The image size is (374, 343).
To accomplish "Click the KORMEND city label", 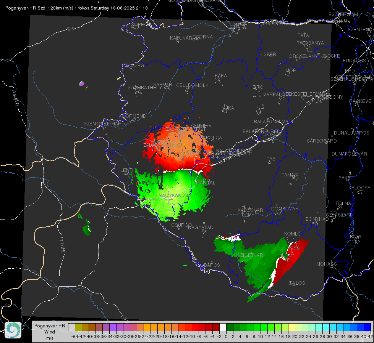I will (134, 116).
